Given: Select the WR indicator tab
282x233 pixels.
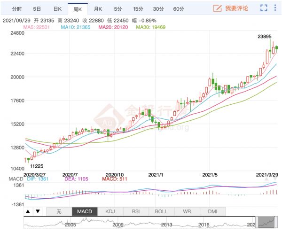Looking at the screenshot, I should click(188, 211).
